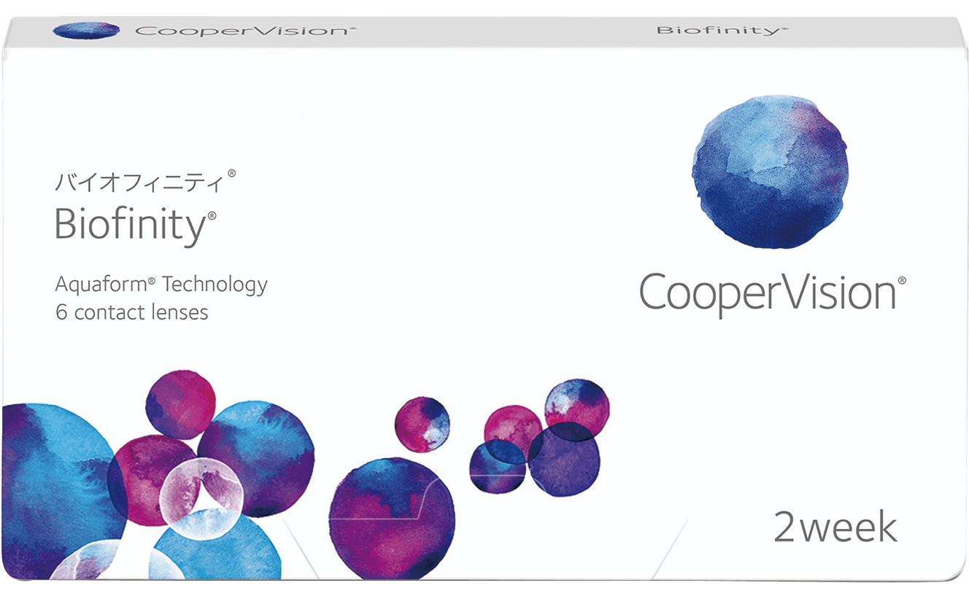The width and height of the screenshot is (969, 599).
Task: Click the Biofinity text on the top flap
Action: coord(722,31)
